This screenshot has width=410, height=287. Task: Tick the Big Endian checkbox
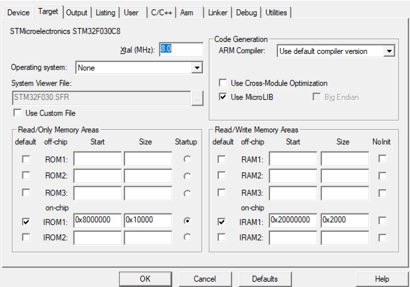coord(316,97)
